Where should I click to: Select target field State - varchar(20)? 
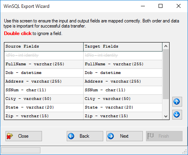(123, 107)
